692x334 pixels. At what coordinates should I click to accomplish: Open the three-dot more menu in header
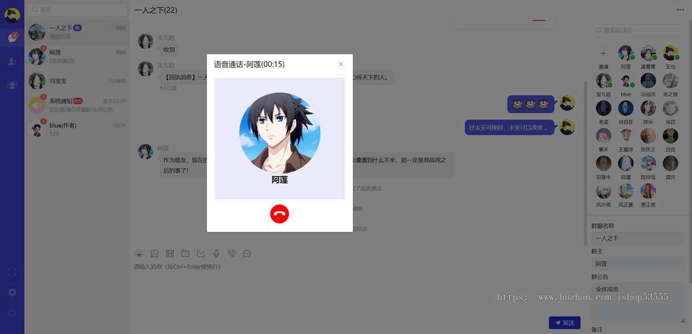(x=681, y=10)
